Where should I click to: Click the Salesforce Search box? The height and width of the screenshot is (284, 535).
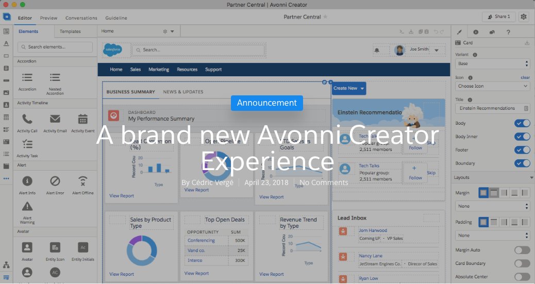point(198,50)
